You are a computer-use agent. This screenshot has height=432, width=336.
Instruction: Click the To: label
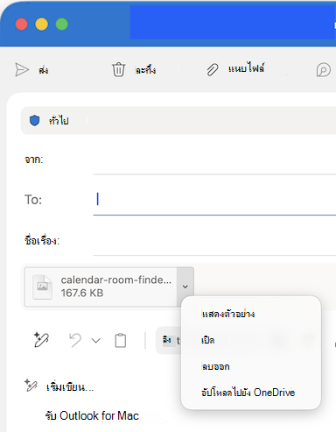(x=33, y=200)
